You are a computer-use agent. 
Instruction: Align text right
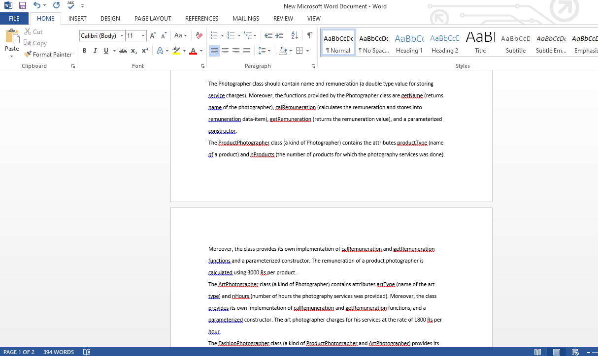pyautogui.click(x=236, y=51)
